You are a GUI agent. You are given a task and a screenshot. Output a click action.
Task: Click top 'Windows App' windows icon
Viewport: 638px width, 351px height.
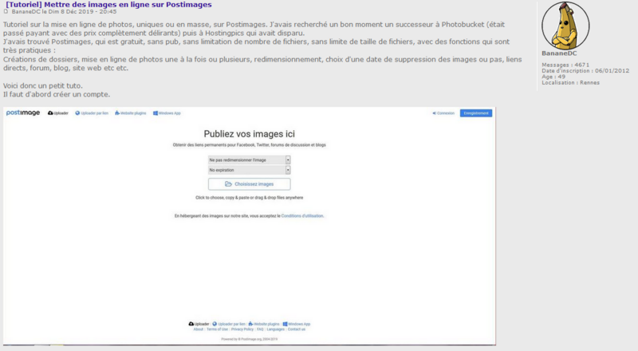pyautogui.click(x=156, y=113)
